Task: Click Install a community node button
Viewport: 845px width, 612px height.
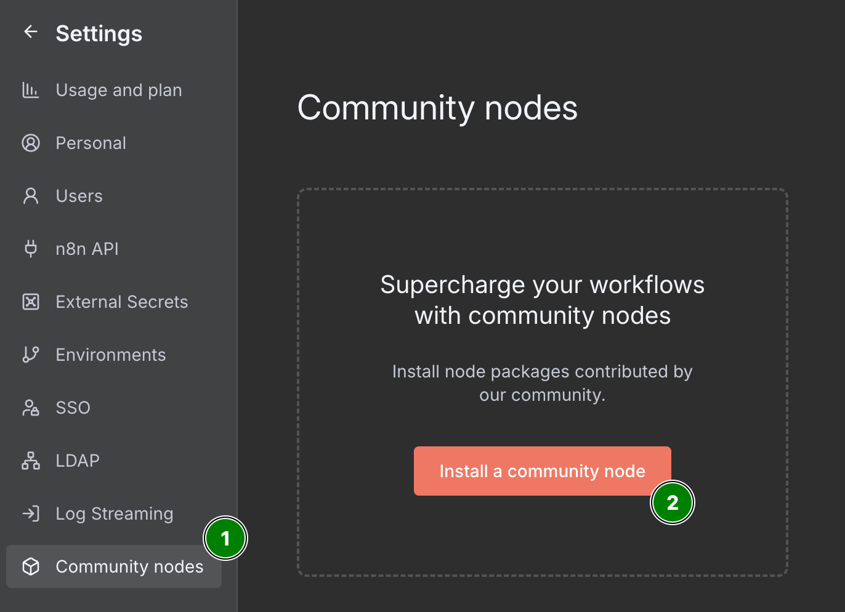Action: tap(542, 471)
